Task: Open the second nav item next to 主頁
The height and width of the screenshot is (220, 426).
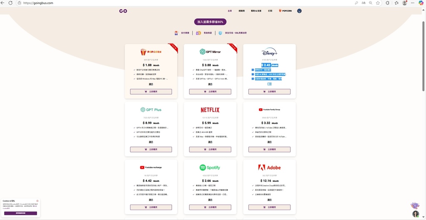Action: [x=242, y=11]
